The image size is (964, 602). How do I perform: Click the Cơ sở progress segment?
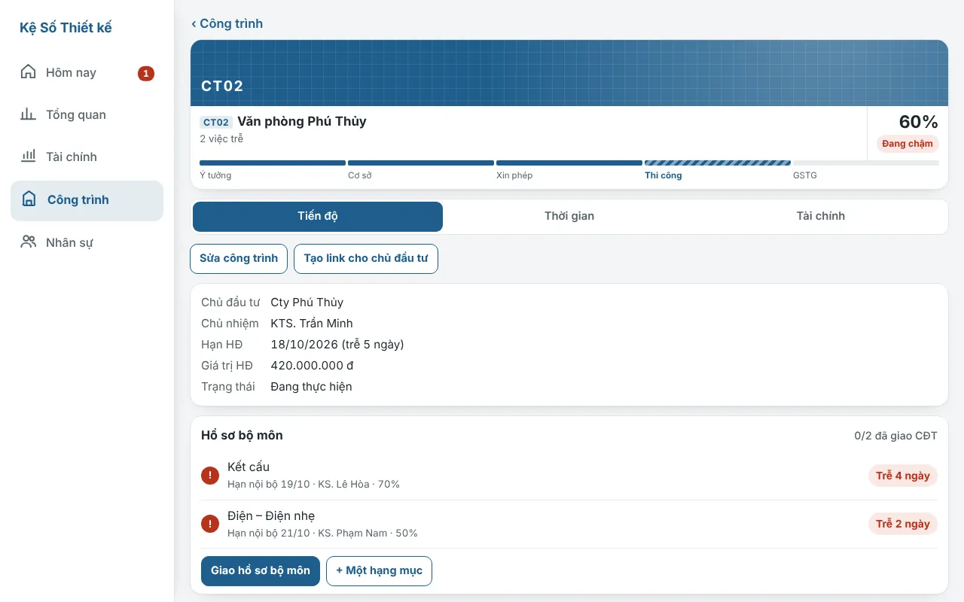[x=421, y=163]
